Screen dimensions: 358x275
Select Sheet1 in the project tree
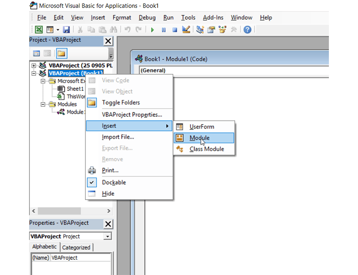click(x=75, y=89)
